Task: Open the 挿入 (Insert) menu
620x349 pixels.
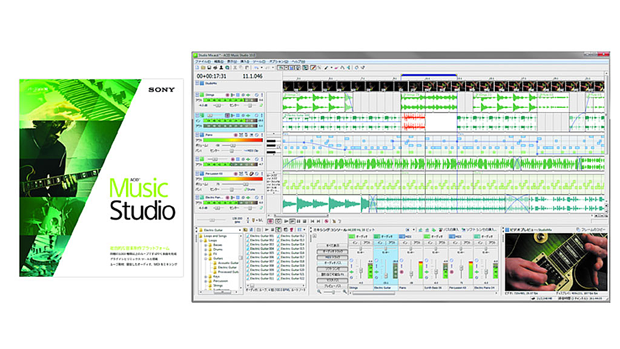Action: [245, 62]
